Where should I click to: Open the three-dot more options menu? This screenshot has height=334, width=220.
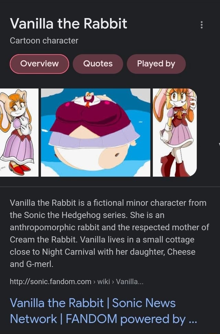(x=201, y=25)
